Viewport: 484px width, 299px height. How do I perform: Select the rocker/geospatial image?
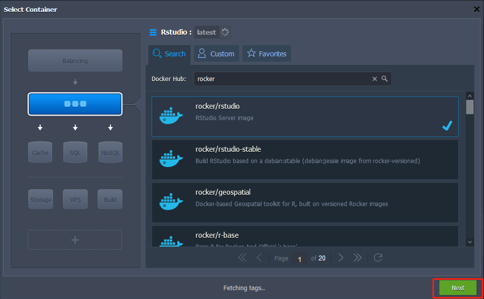[x=305, y=202]
